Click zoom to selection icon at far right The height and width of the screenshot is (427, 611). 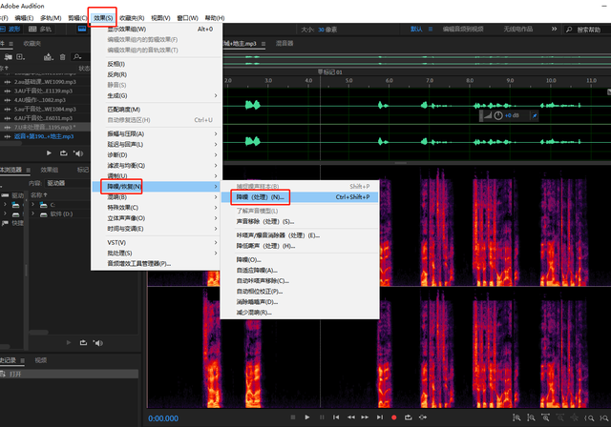604,417
